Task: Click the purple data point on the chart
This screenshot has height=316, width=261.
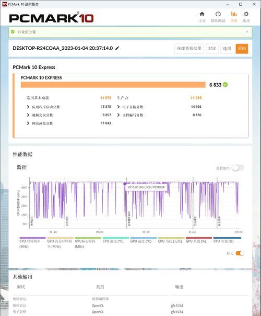Action: (x=125, y=184)
